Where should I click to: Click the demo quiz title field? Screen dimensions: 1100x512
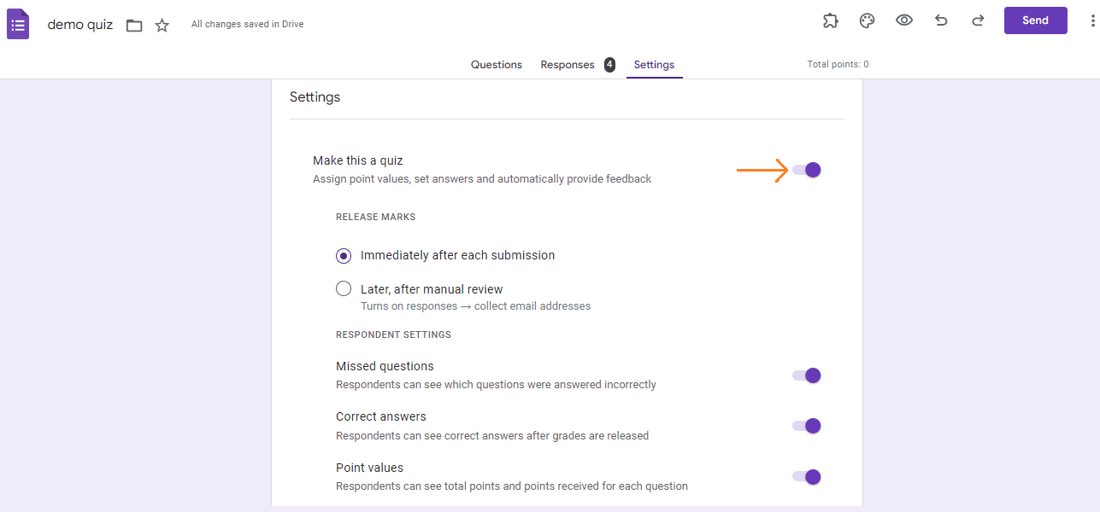(x=79, y=24)
